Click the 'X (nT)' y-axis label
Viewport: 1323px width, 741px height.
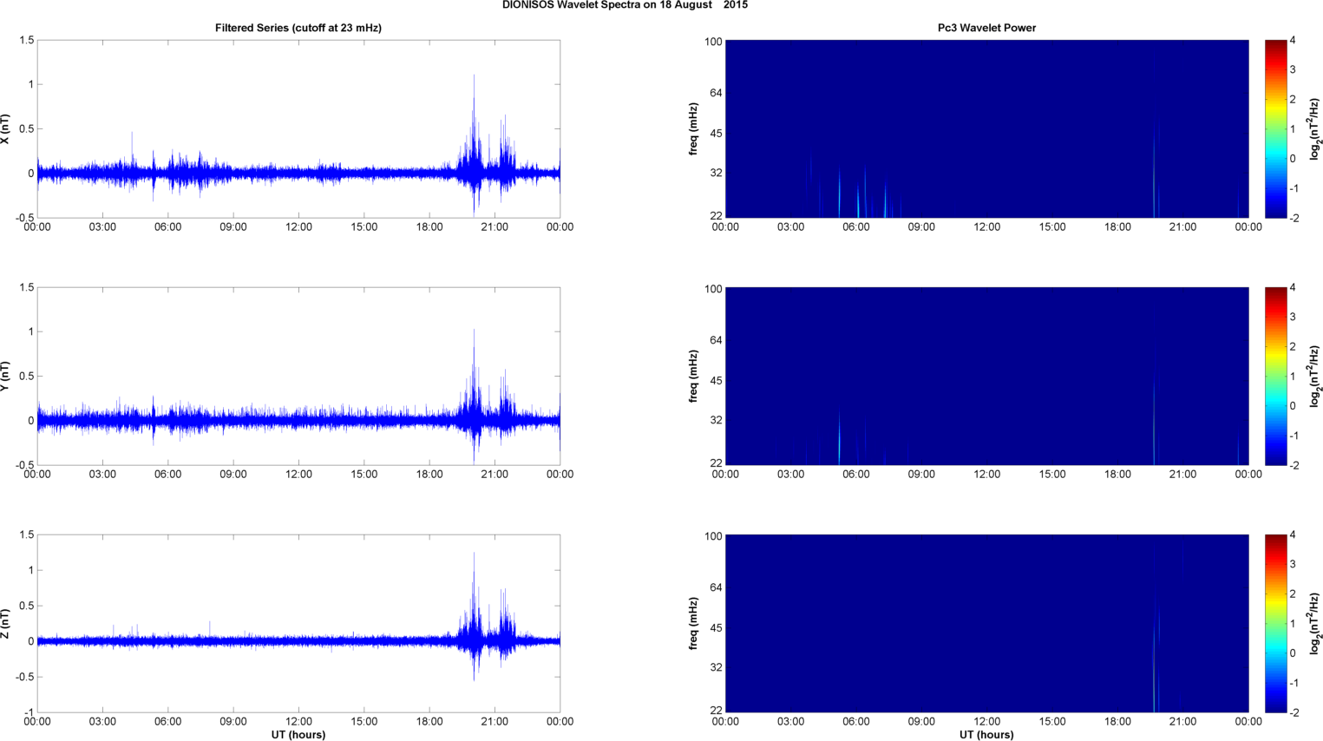[x=6, y=128]
